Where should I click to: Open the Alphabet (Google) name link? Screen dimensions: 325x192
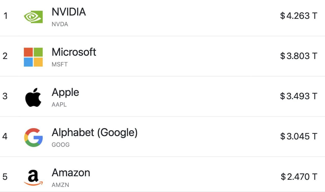click(x=95, y=132)
